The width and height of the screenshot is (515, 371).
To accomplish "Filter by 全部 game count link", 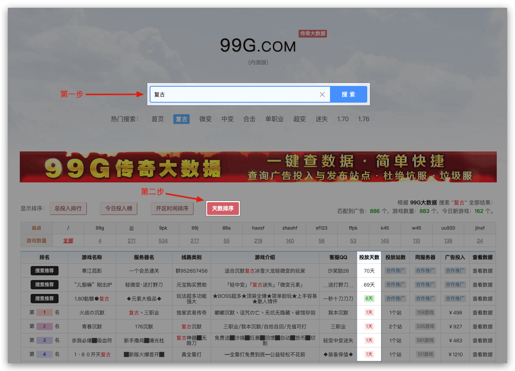I will [68, 241].
